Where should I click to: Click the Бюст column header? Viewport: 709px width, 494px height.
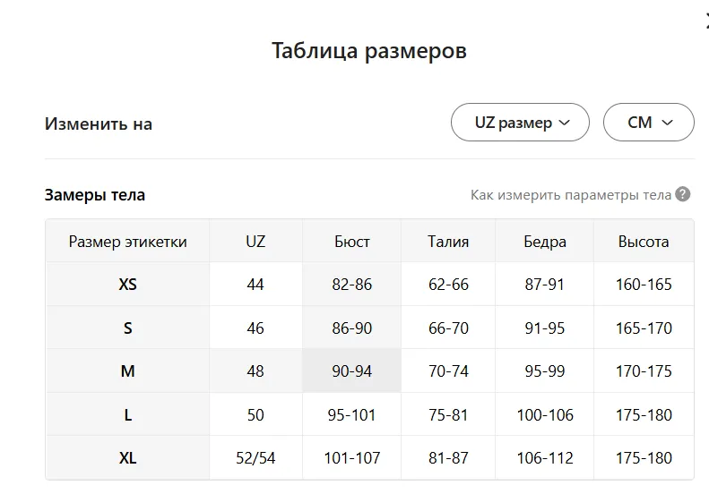[x=352, y=242]
